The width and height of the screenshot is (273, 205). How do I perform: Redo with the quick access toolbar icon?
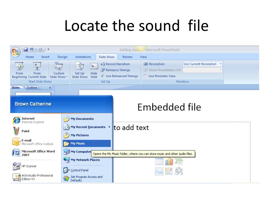(41, 49)
